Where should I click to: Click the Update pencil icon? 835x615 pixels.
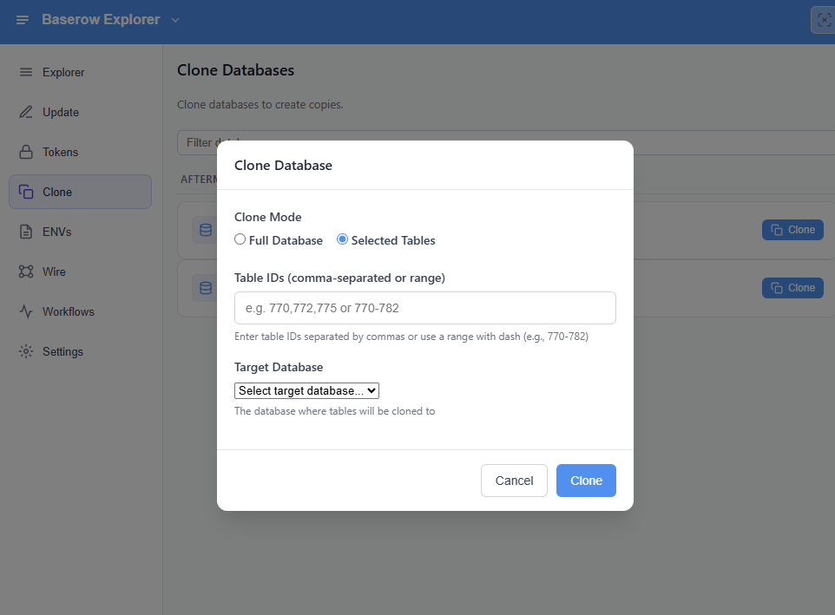click(x=26, y=112)
